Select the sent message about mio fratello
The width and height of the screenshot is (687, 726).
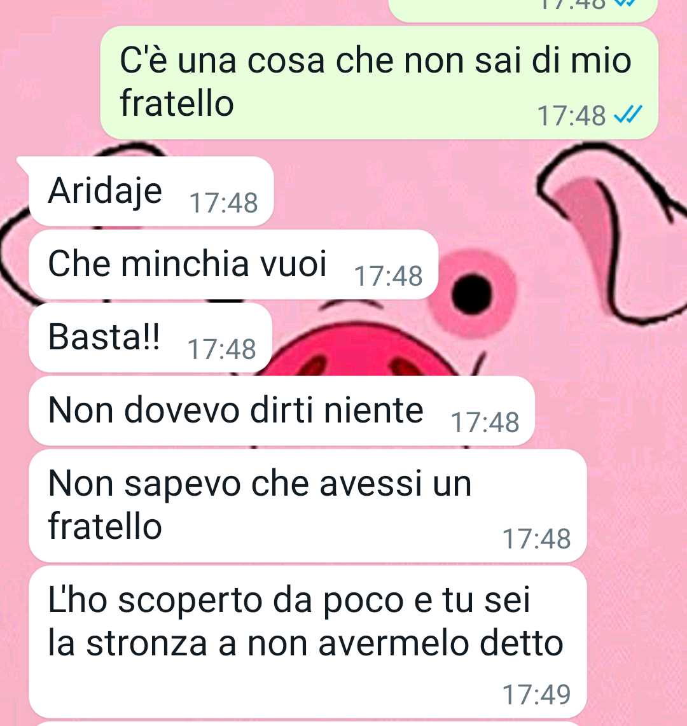click(379, 83)
